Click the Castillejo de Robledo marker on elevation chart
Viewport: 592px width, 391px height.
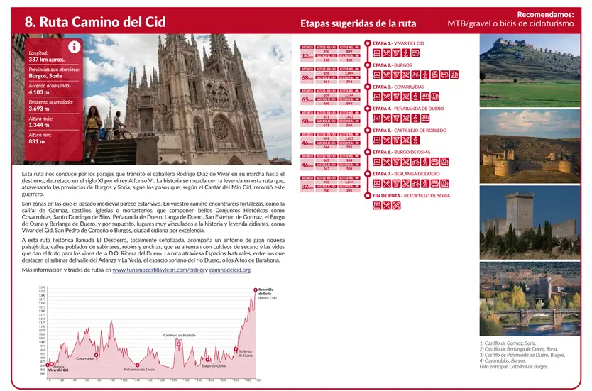point(179,344)
